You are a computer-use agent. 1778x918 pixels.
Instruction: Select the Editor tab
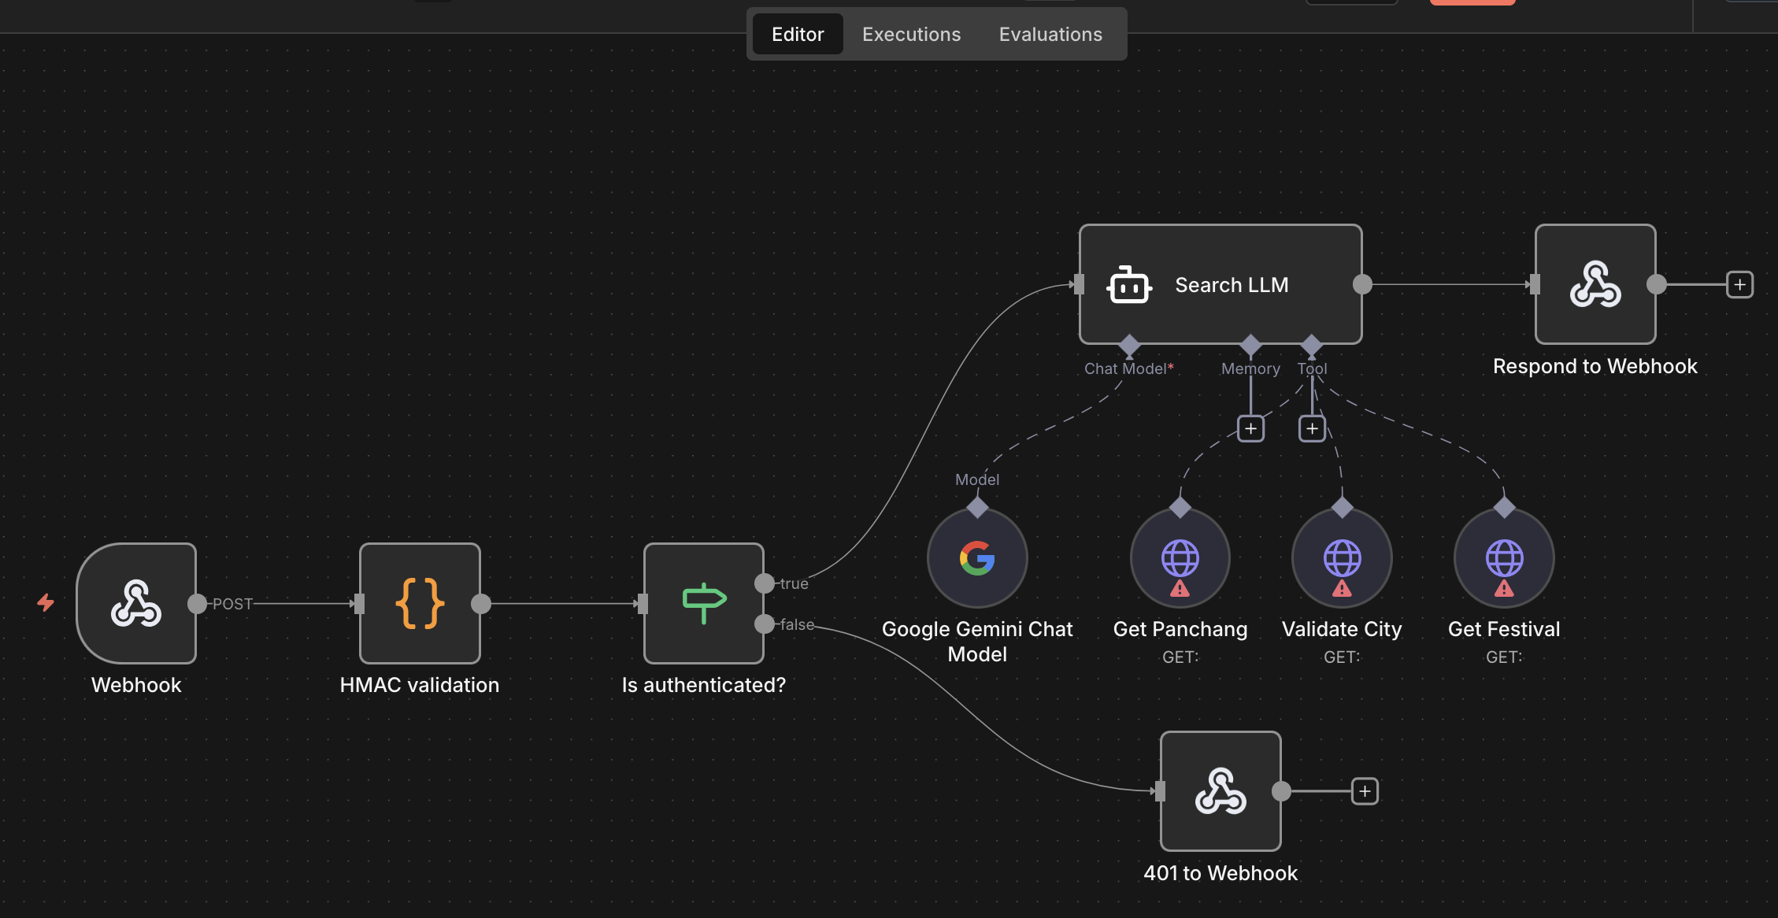[797, 35]
